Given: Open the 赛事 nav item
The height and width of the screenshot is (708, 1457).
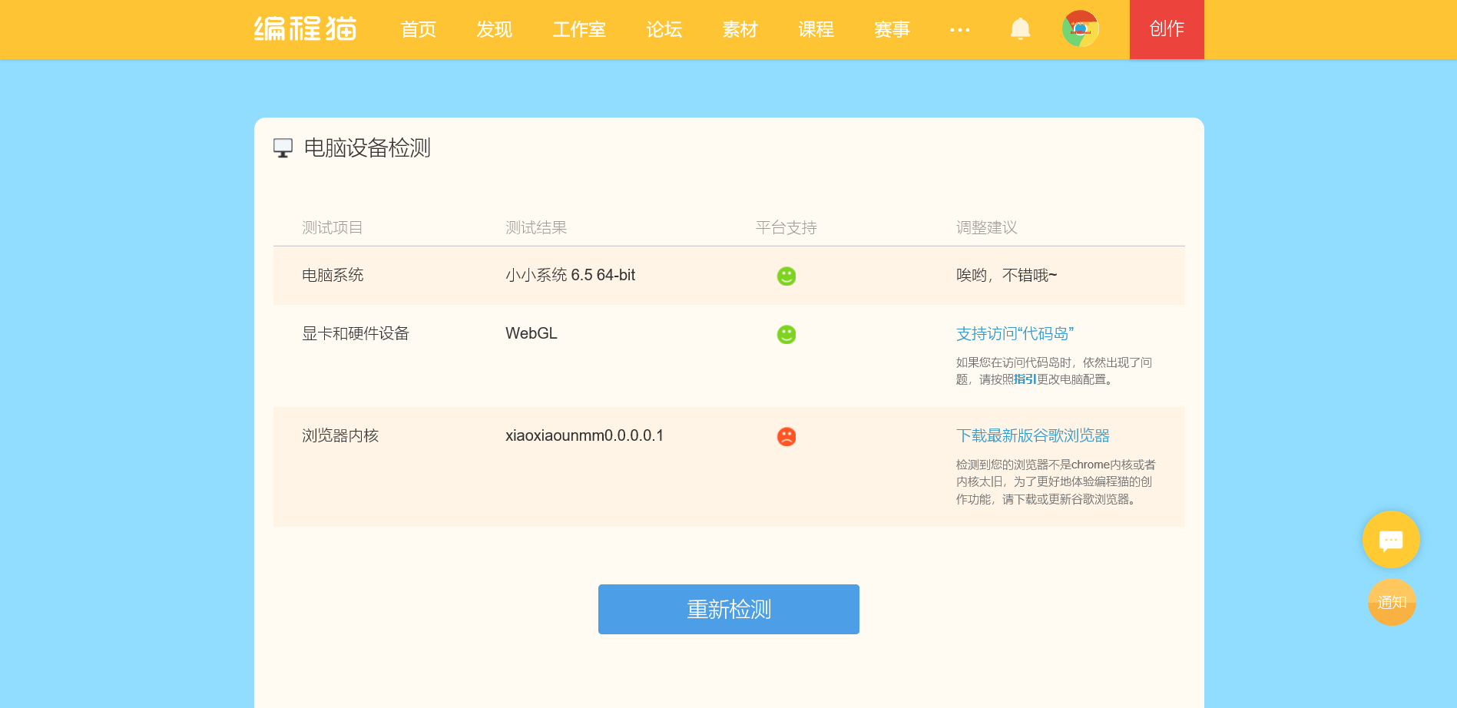Looking at the screenshot, I should tap(892, 29).
